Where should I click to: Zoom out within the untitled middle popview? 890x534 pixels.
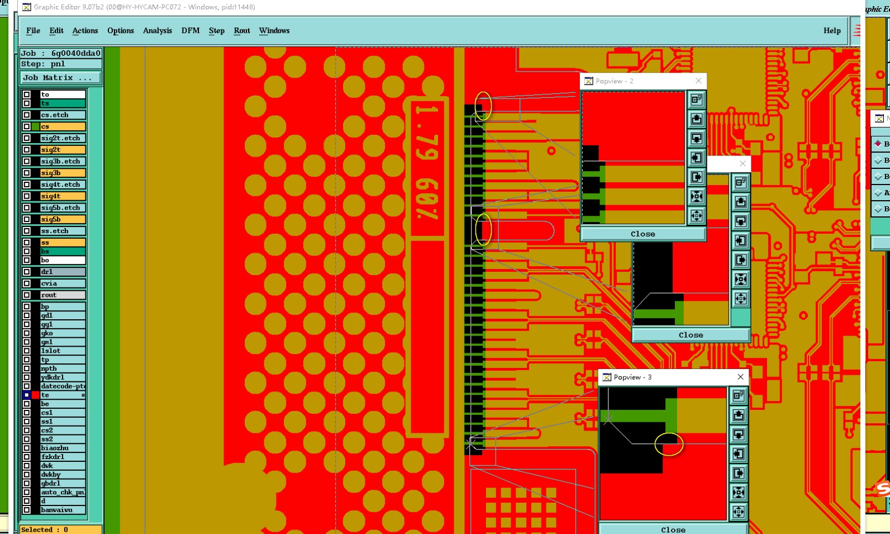(x=740, y=299)
